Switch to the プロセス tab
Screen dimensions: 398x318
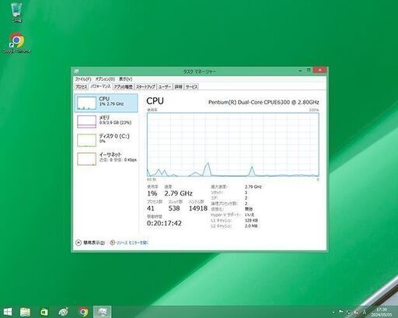pos(81,87)
